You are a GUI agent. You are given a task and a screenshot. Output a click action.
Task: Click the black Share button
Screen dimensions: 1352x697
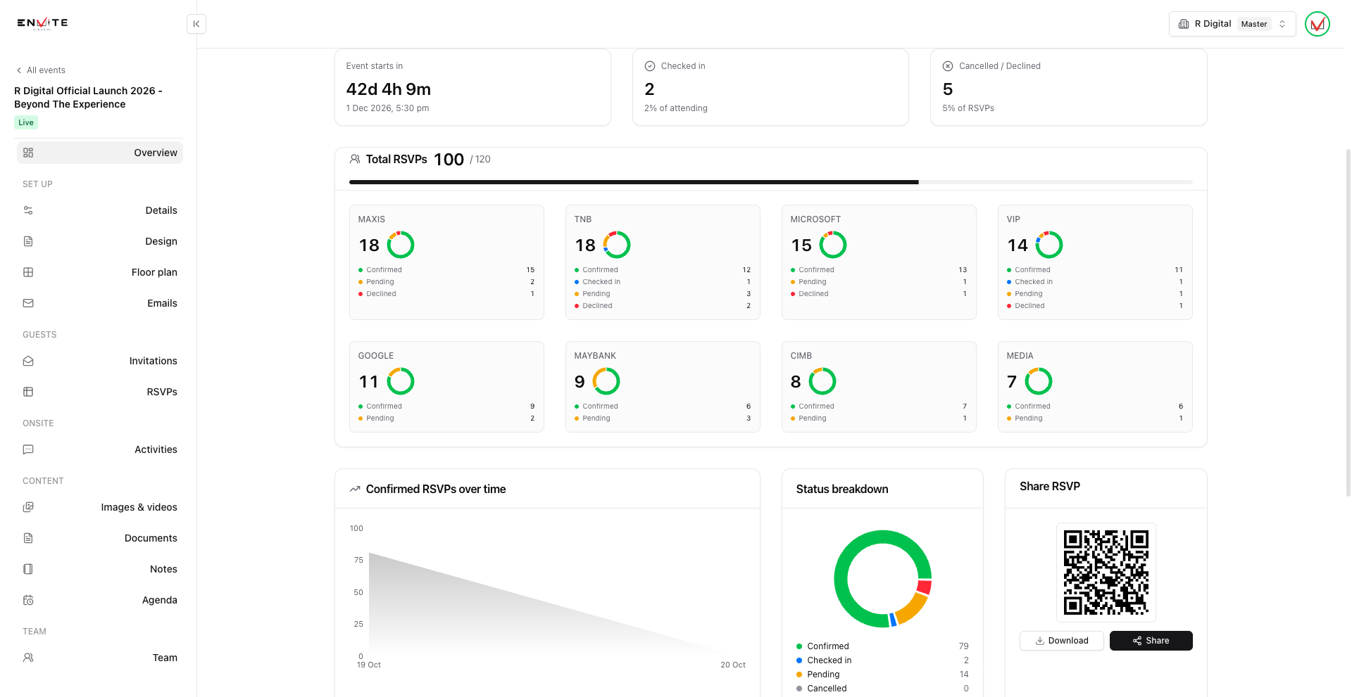click(x=1151, y=641)
